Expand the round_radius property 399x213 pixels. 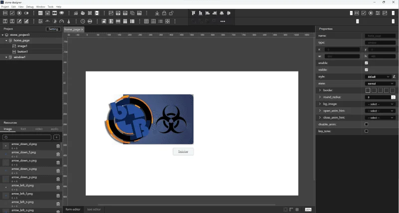click(320, 97)
